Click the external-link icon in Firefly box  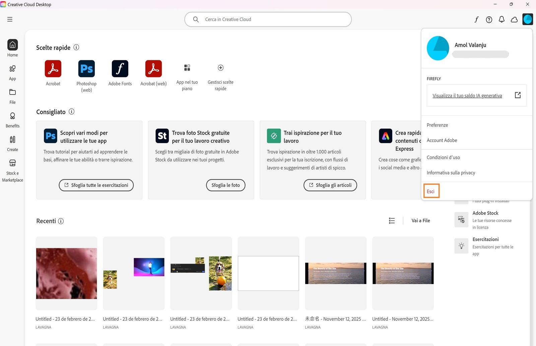point(518,95)
